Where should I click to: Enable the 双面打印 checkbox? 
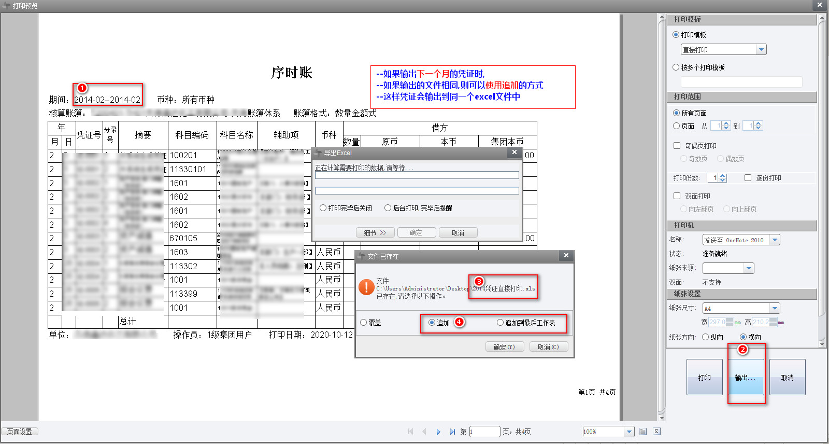pos(677,196)
